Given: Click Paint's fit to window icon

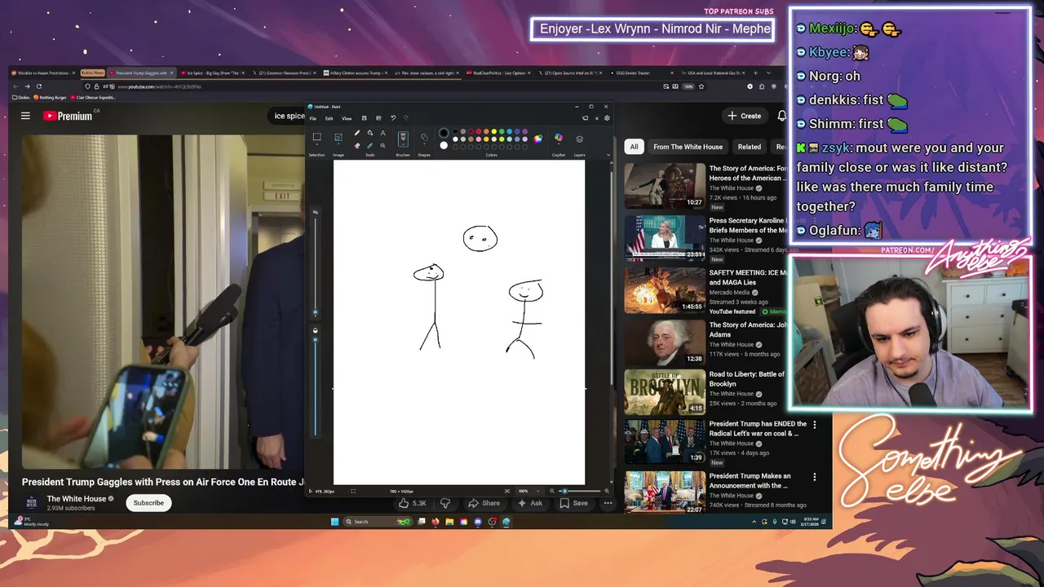Looking at the screenshot, I should 507,491.
